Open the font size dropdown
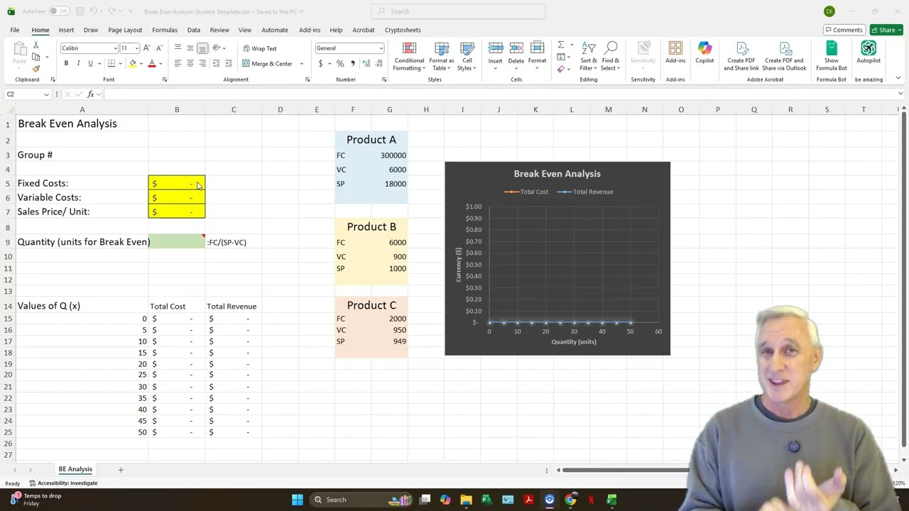909x511 pixels. (x=136, y=48)
